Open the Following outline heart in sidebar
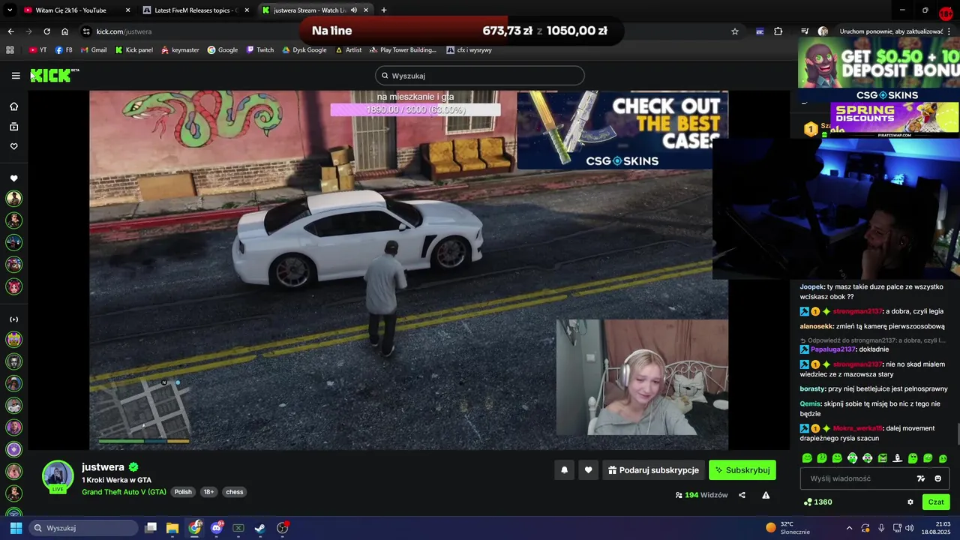The image size is (960, 540). (13, 146)
